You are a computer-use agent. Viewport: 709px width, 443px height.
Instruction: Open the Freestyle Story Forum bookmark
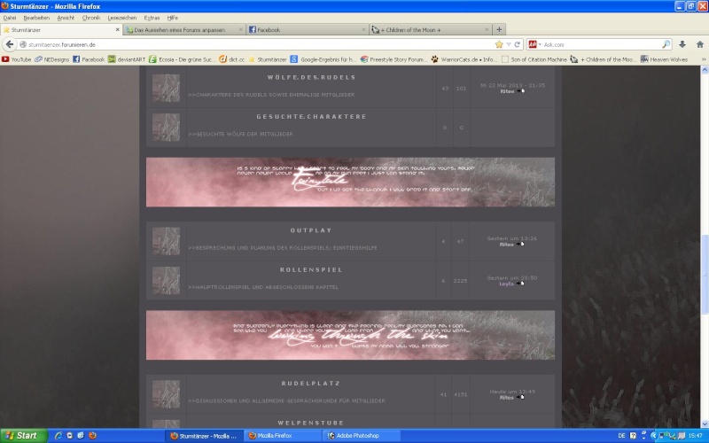pos(393,59)
